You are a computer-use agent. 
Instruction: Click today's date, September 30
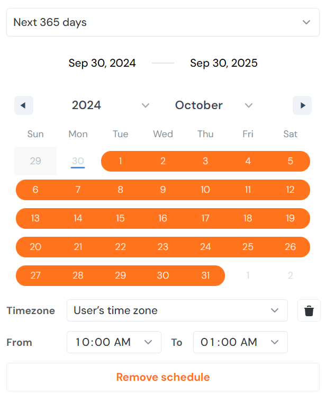[x=78, y=161]
